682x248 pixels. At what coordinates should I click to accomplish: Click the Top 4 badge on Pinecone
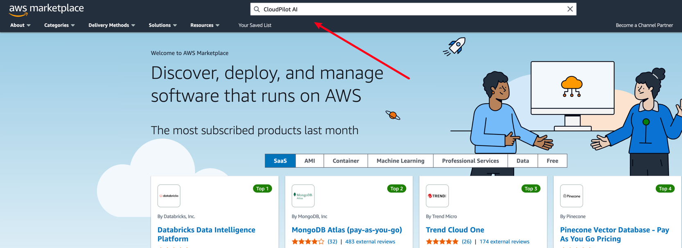tap(665, 188)
